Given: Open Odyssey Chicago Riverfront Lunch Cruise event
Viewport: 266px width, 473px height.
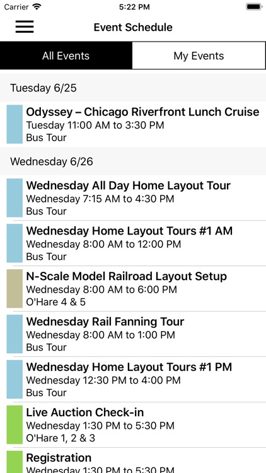Looking at the screenshot, I should (133, 124).
